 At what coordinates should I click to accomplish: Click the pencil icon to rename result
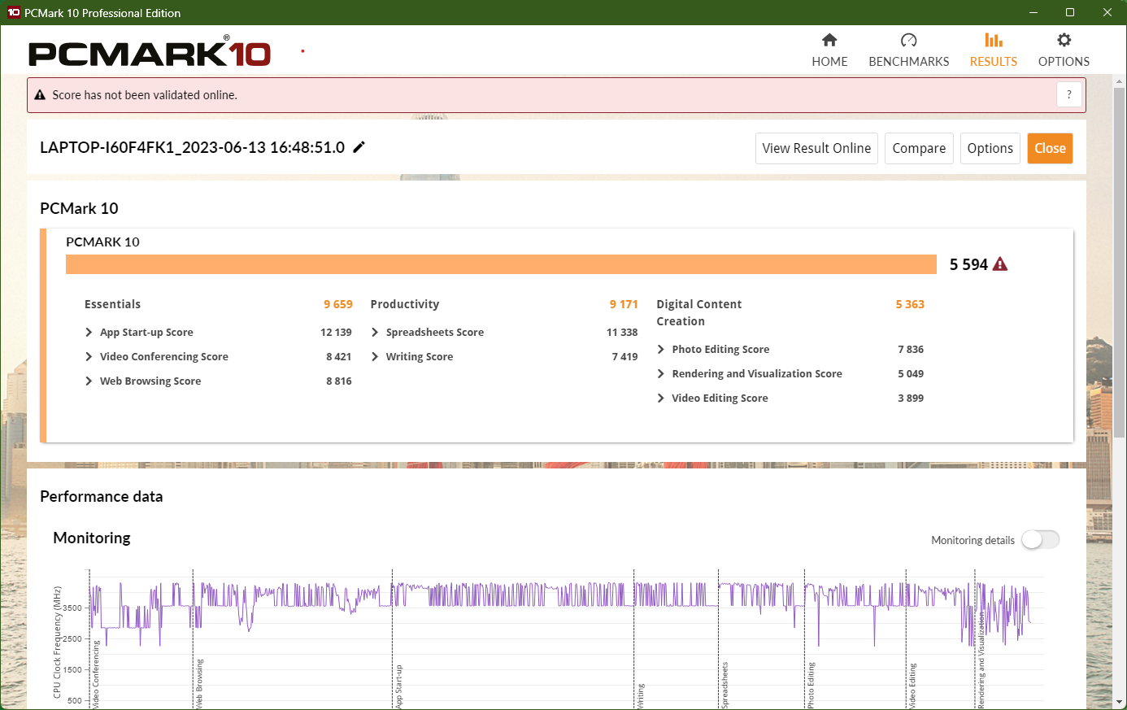tap(359, 147)
